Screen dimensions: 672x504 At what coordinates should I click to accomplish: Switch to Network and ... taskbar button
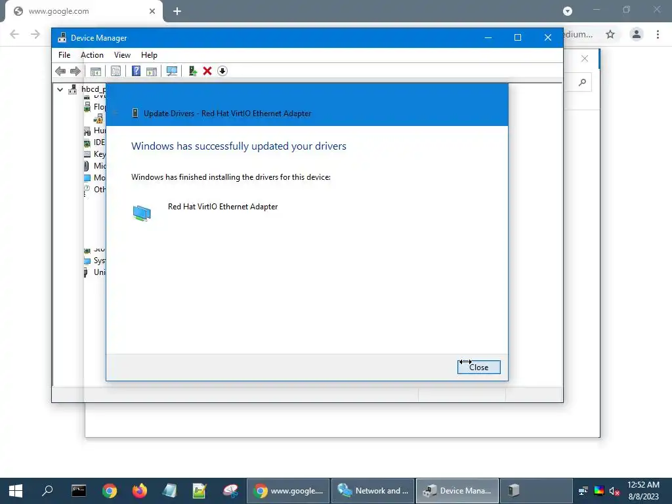pyautogui.click(x=373, y=491)
